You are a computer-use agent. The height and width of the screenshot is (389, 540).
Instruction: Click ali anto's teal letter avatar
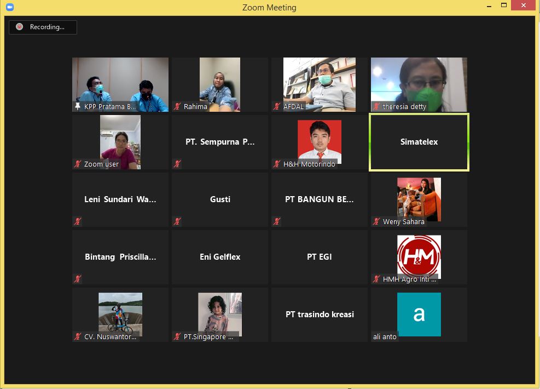[x=419, y=314]
